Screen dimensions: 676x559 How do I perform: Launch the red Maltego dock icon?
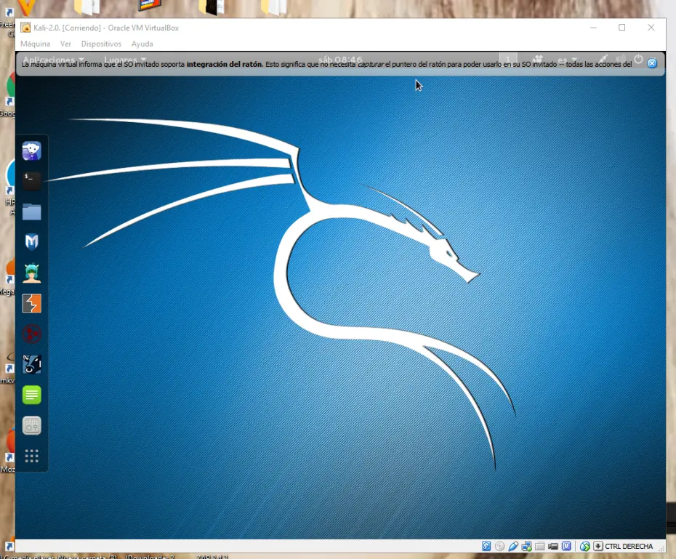[31, 334]
